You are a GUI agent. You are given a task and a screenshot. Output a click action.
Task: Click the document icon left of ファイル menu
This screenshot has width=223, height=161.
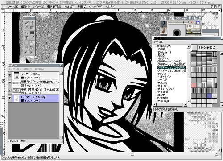click(4, 7)
